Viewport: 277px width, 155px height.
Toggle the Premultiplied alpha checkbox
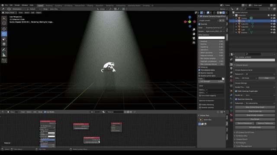[x=199, y=70]
